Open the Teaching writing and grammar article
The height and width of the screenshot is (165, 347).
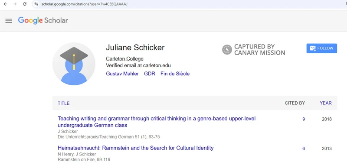pos(157,122)
